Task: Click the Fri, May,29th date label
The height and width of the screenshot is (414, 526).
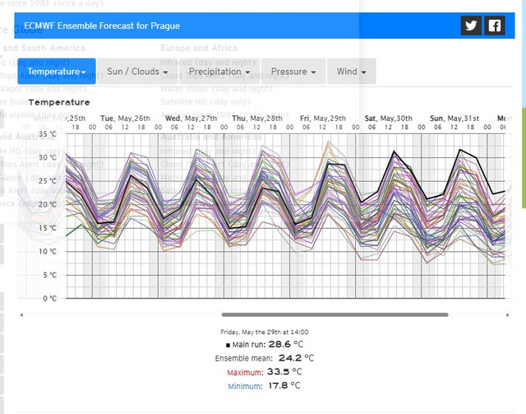Action: (x=323, y=119)
